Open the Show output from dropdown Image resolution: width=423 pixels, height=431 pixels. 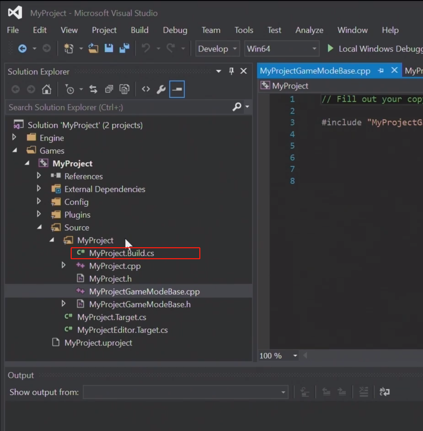pos(186,392)
